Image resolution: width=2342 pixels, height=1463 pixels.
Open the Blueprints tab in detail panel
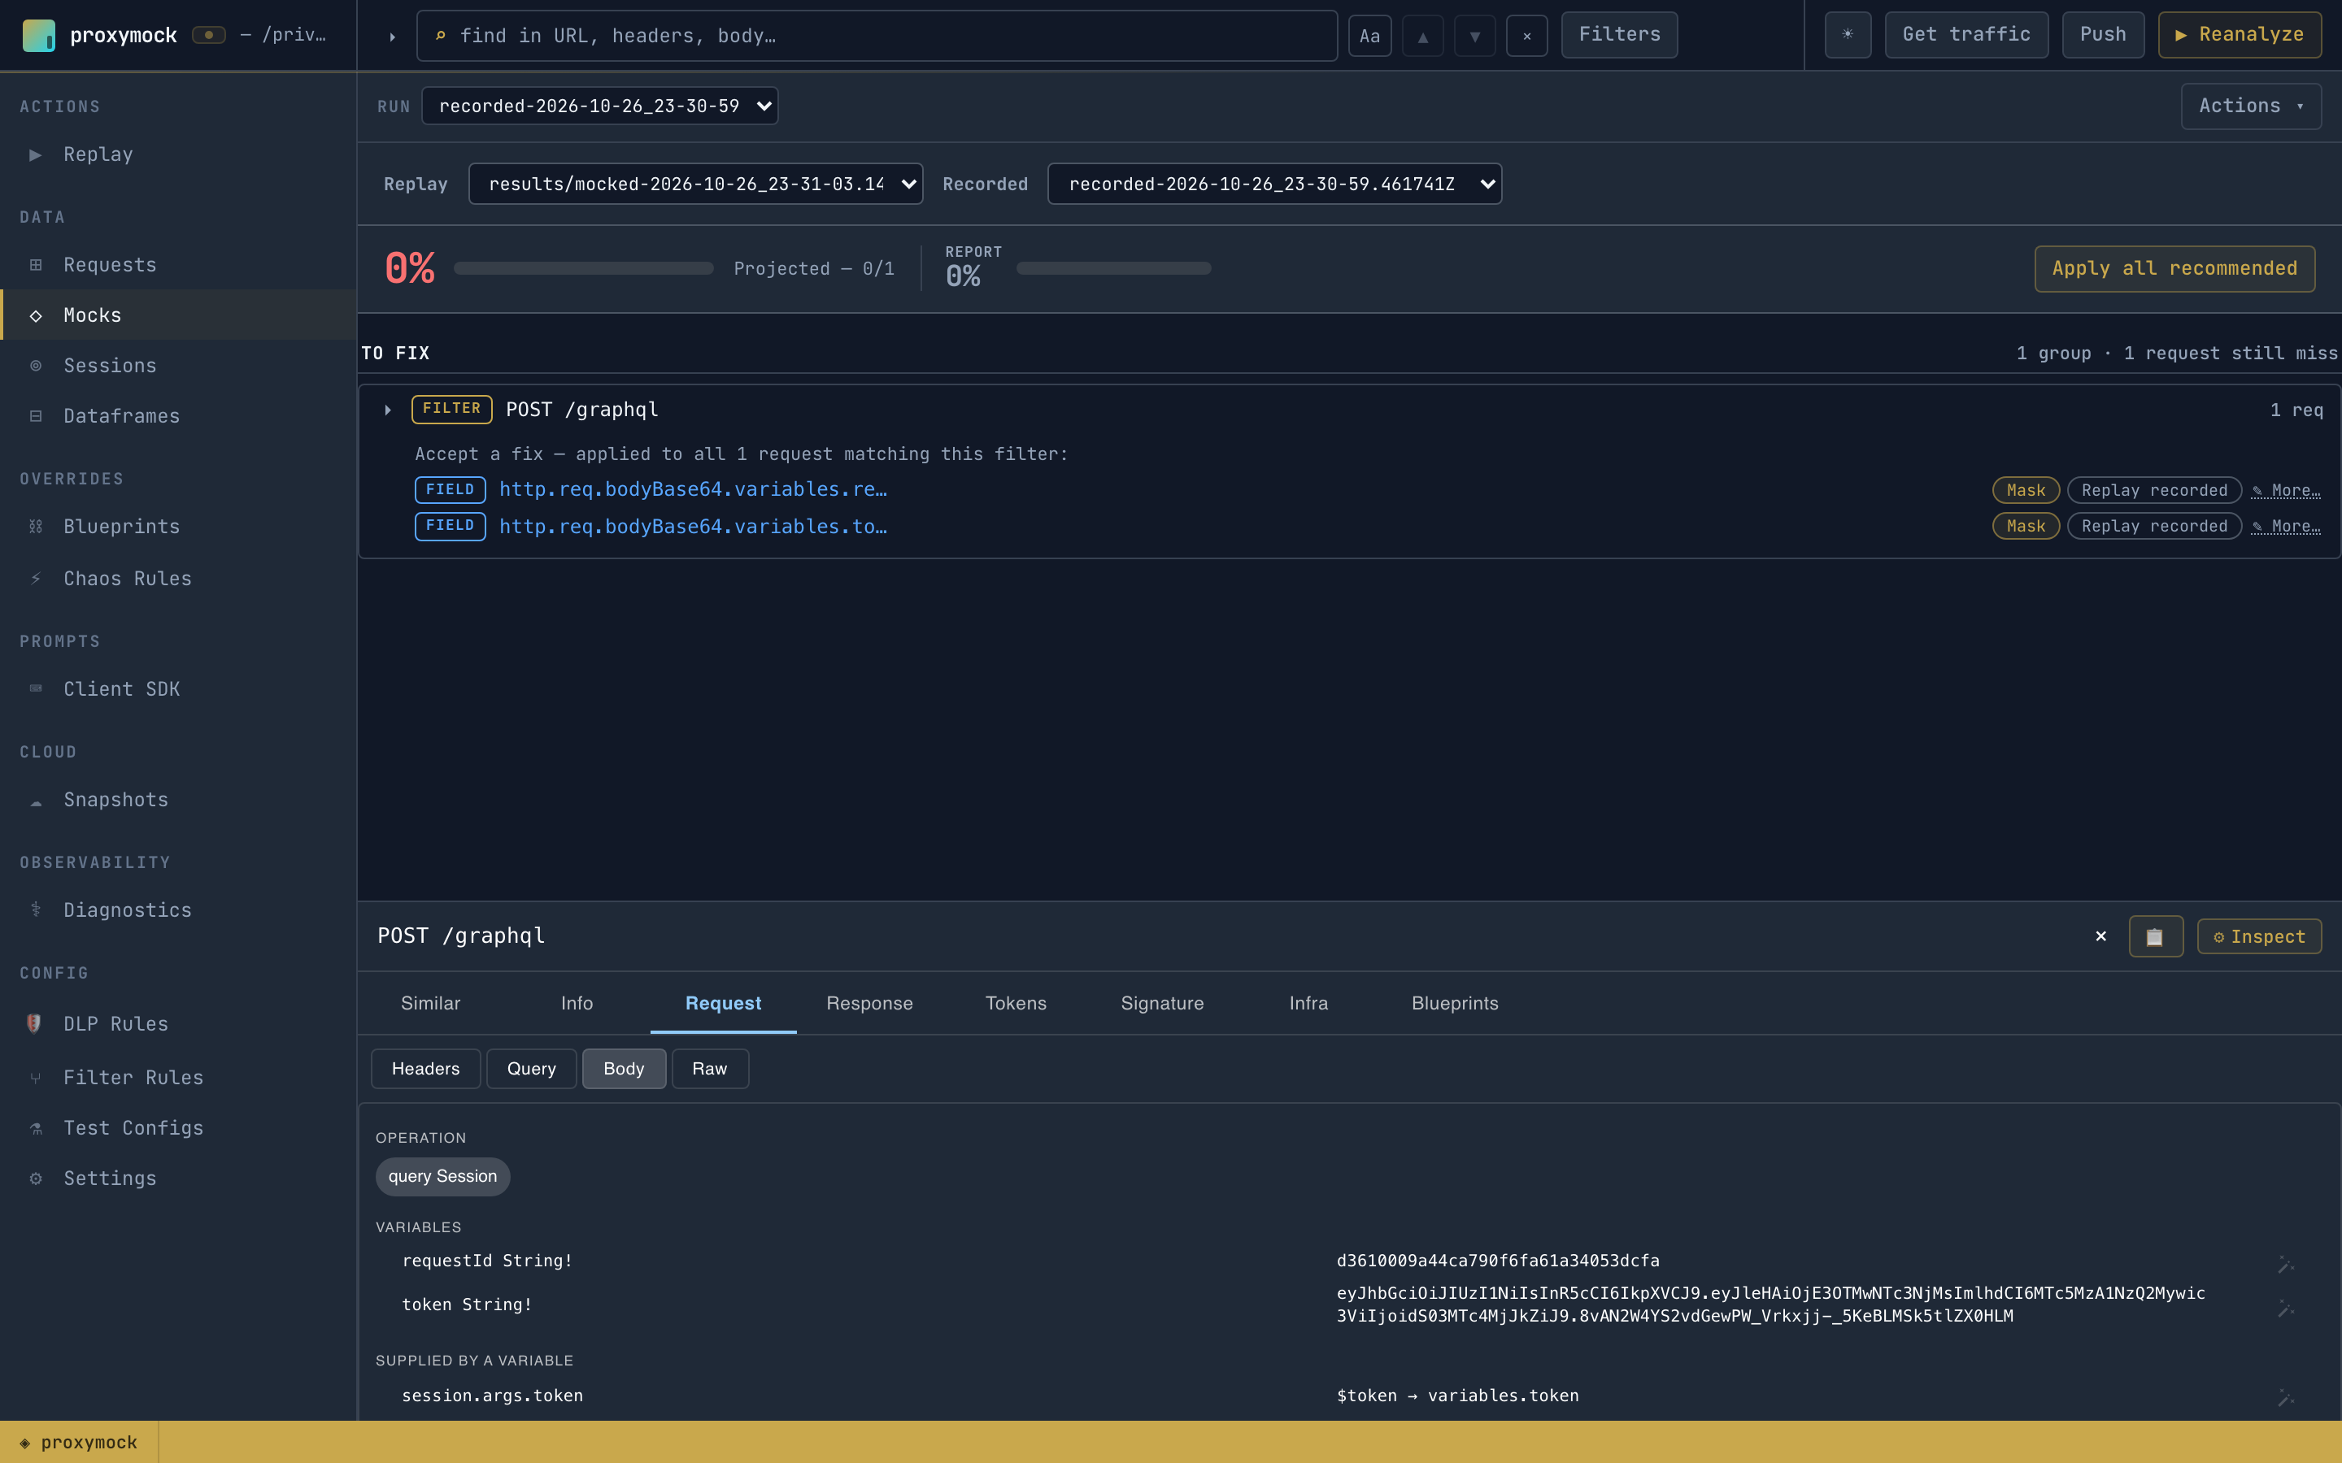pyautogui.click(x=1455, y=1004)
